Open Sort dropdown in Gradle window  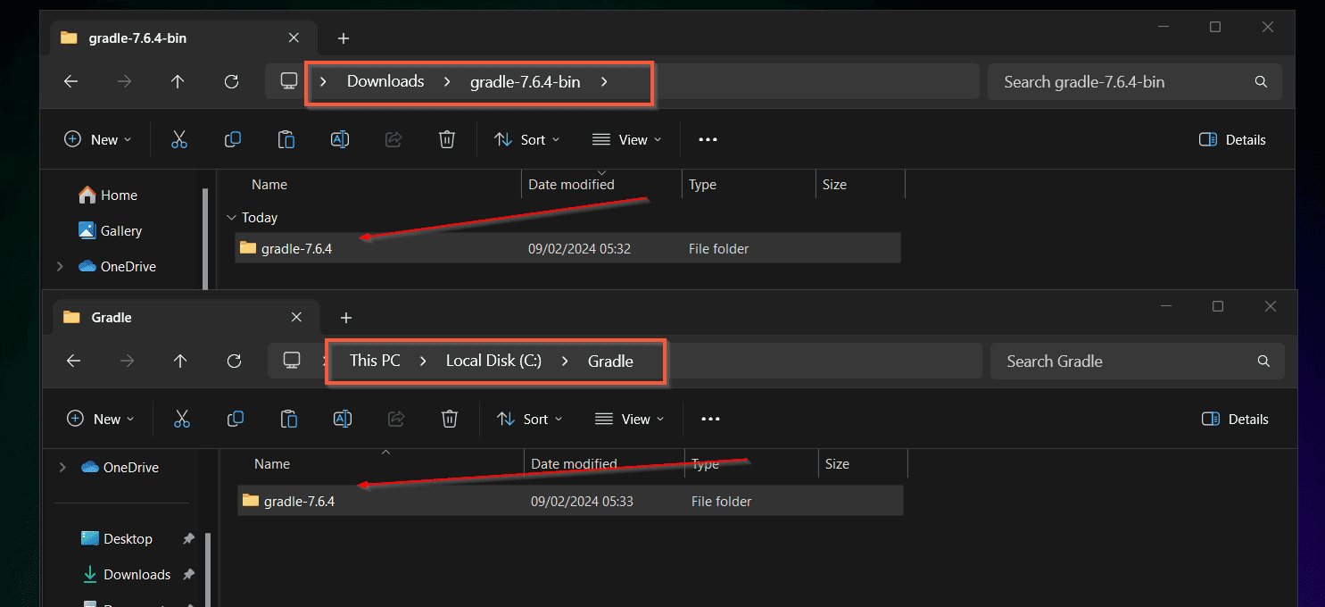coord(530,419)
